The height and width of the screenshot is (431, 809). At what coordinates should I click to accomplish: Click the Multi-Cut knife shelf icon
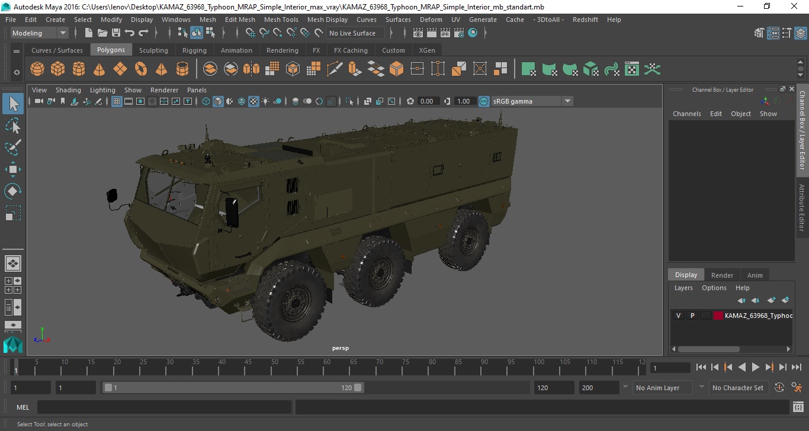tap(334, 69)
